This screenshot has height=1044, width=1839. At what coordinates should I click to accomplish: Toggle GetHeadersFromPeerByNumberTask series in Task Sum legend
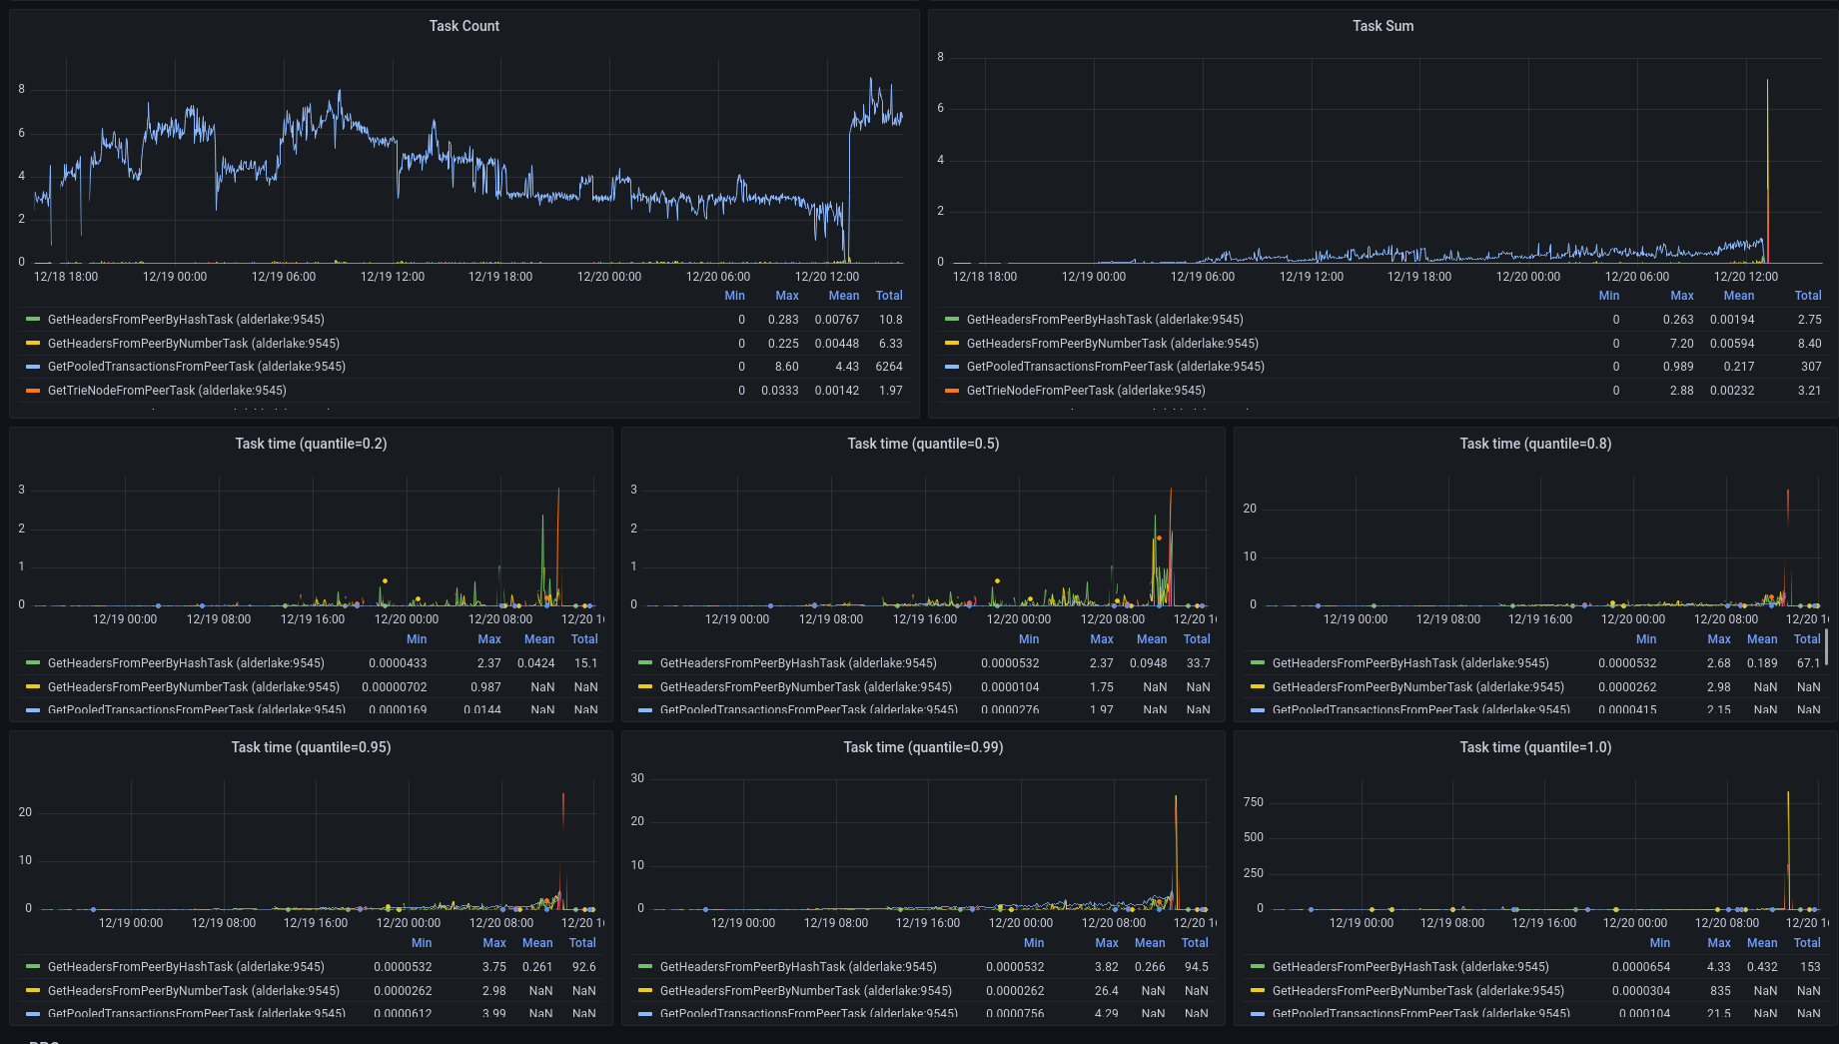point(1113,344)
